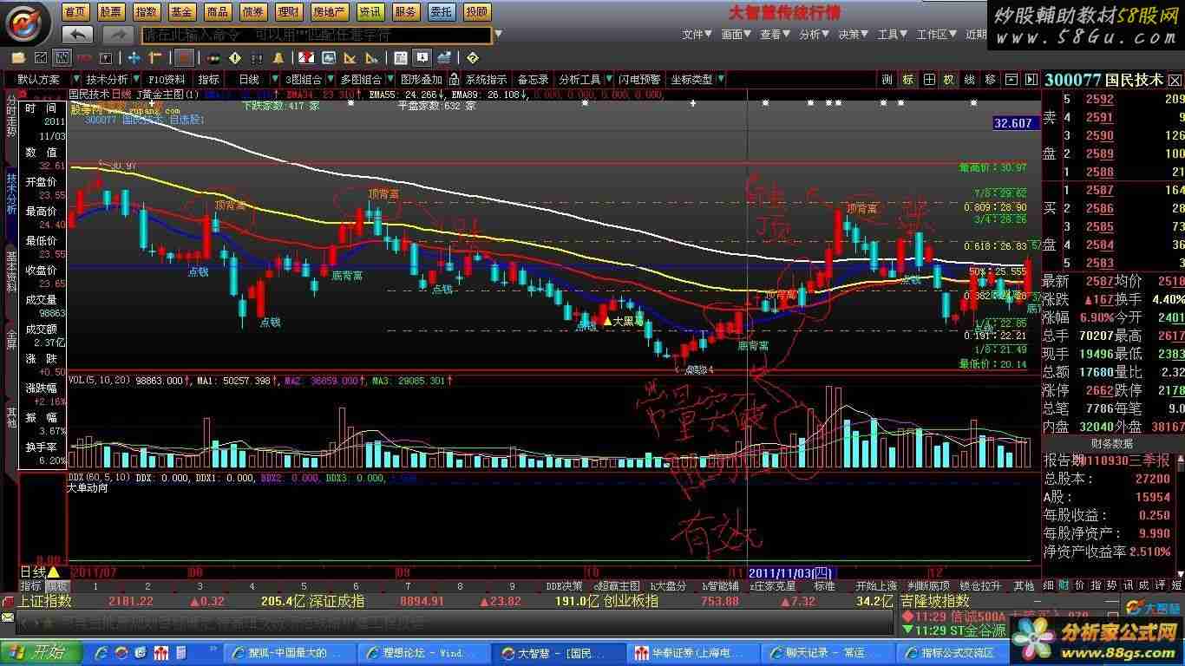Click the 测 measure tool icon
The height and width of the screenshot is (666, 1185).
click(887, 80)
